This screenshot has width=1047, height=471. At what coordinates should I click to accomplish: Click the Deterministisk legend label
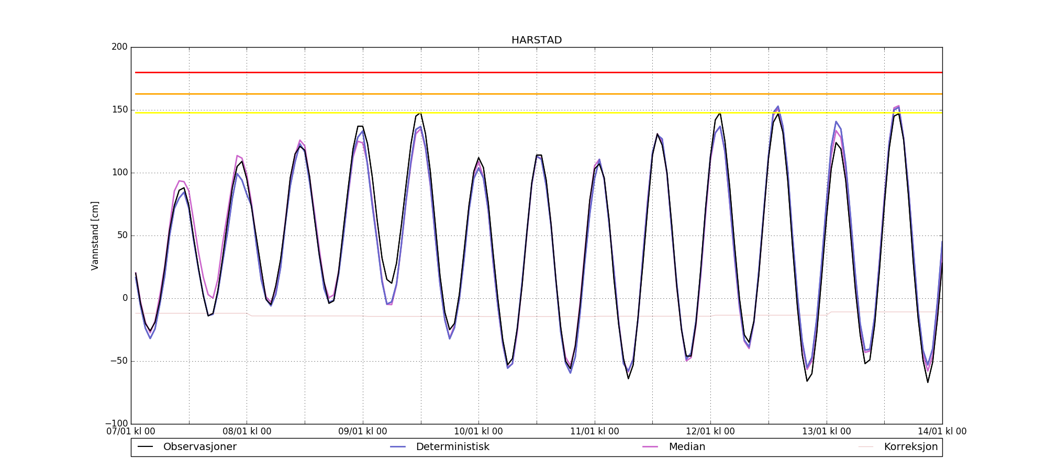pyautogui.click(x=452, y=447)
